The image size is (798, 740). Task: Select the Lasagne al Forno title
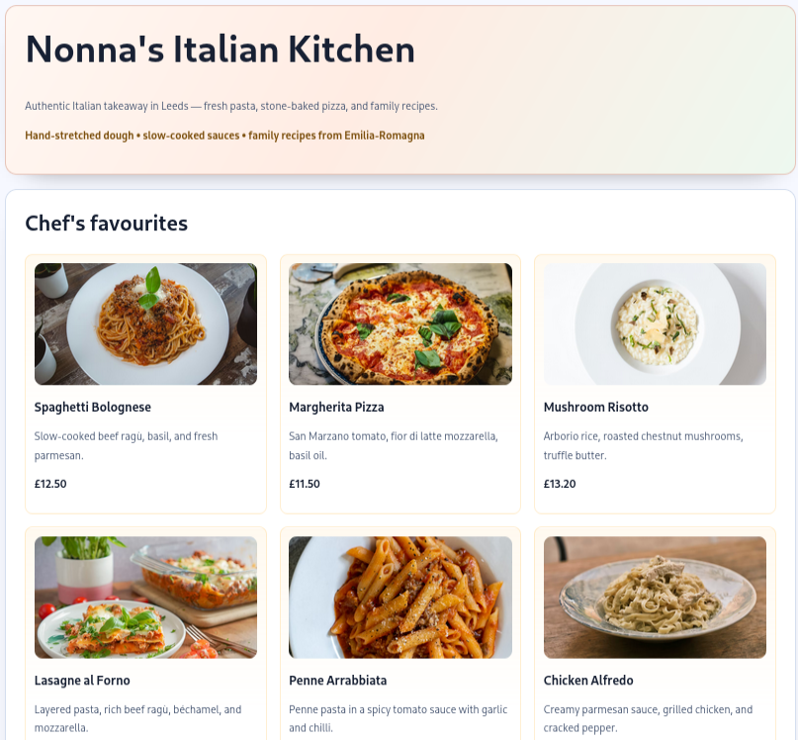pyautogui.click(x=82, y=681)
